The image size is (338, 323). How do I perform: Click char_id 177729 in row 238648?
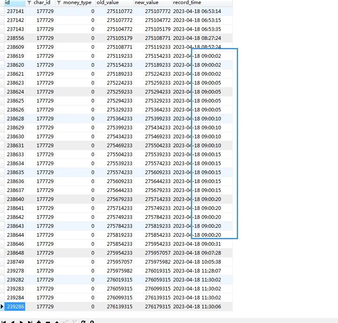coord(45,253)
